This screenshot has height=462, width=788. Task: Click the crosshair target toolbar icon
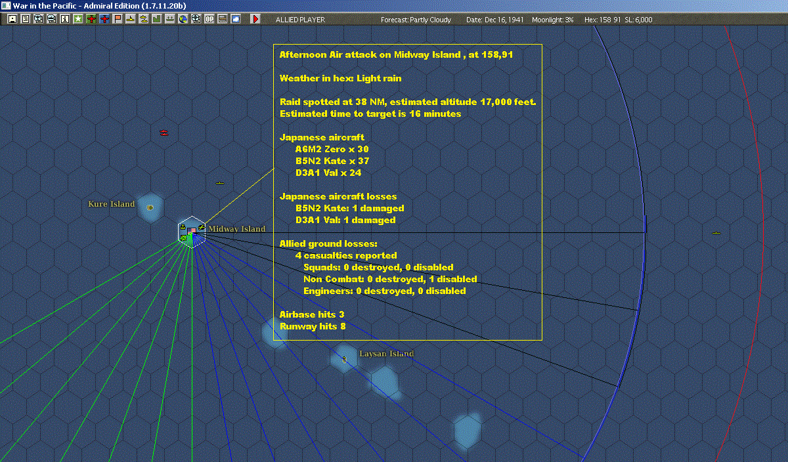click(196, 19)
